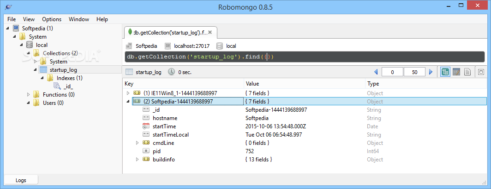The height and width of the screenshot is (189, 491).
Task: Expand the cmdLine field
Action: tap(137, 143)
